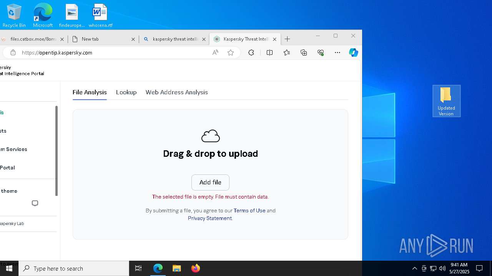The width and height of the screenshot is (492, 276).
Task: Open Collections icon in Edge toolbar
Action: click(304, 53)
